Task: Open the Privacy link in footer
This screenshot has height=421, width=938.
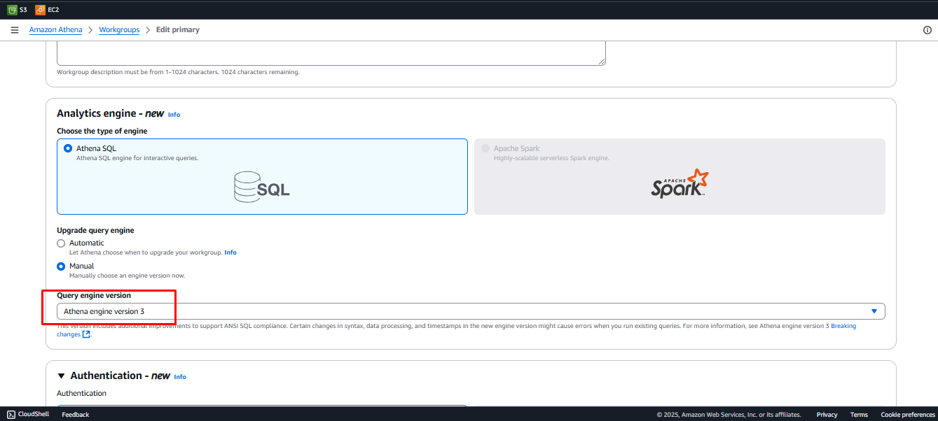Action: click(x=827, y=415)
